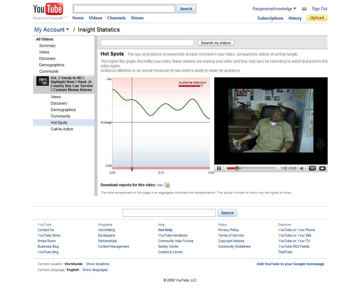Click the player pop-up arrow button
The image size is (362, 301).
[322, 168]
